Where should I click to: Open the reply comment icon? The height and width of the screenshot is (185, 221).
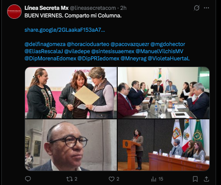pyautogui.click(x=28, y=179)
